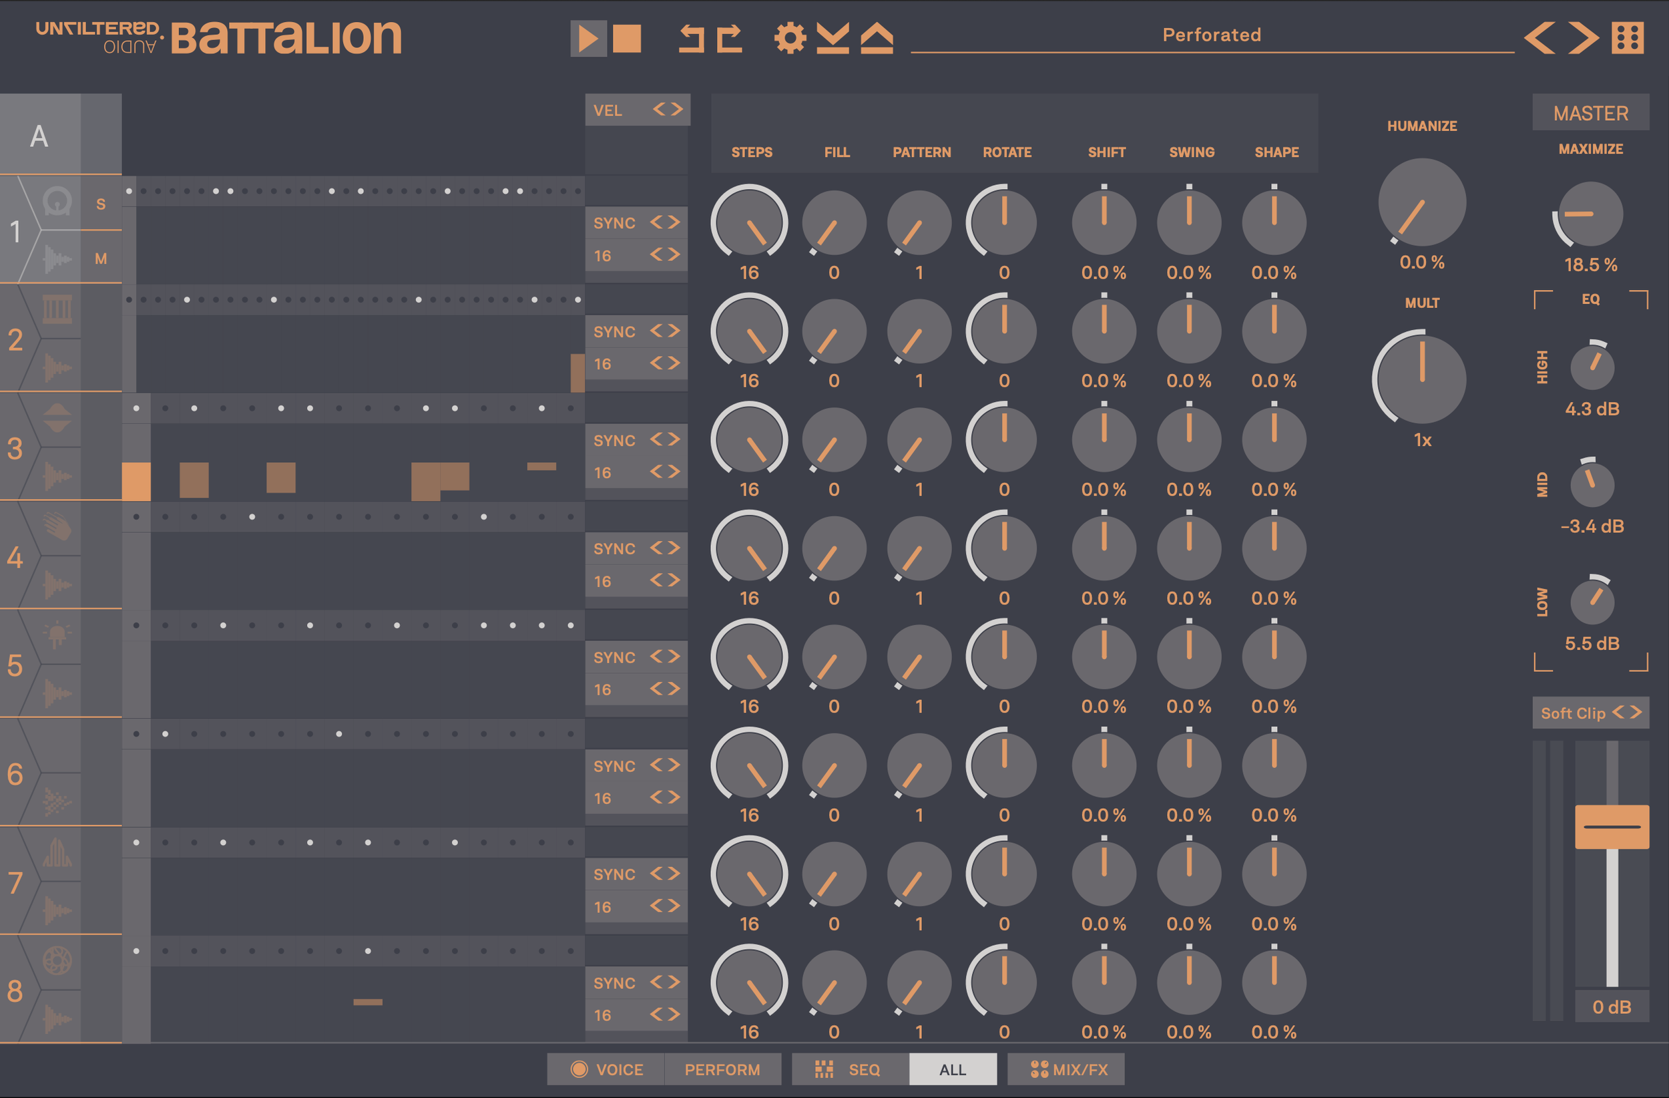Click the master volume fader handle
This screenshot has width=1669, height=1098.
(x=1612, y=826)
